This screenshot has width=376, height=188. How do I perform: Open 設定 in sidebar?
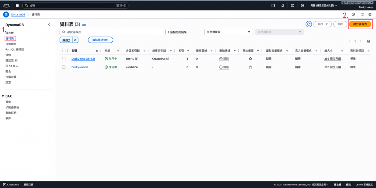8,82
